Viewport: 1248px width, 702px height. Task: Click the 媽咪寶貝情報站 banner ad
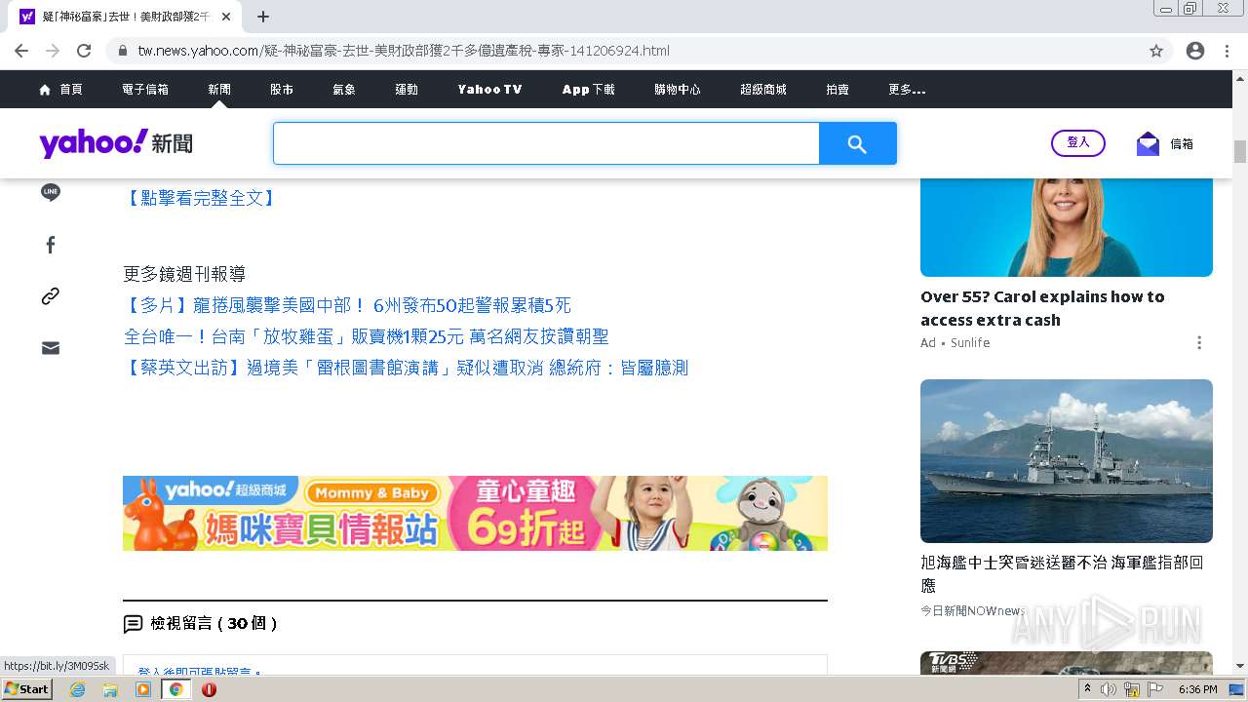(475, 513)
